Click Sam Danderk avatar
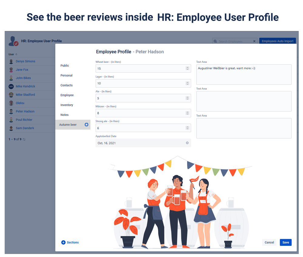303x257 pixels. [11, 128]
